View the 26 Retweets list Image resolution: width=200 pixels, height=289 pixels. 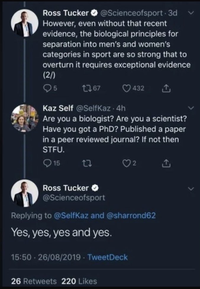click(x=34, y=281)
